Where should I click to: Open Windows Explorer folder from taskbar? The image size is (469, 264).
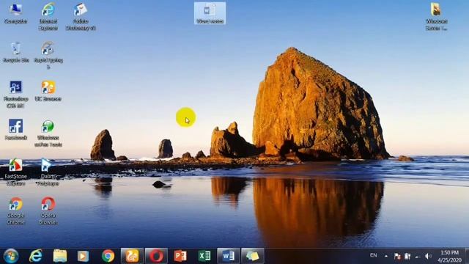pyautogui.click(x=60, y=256)
